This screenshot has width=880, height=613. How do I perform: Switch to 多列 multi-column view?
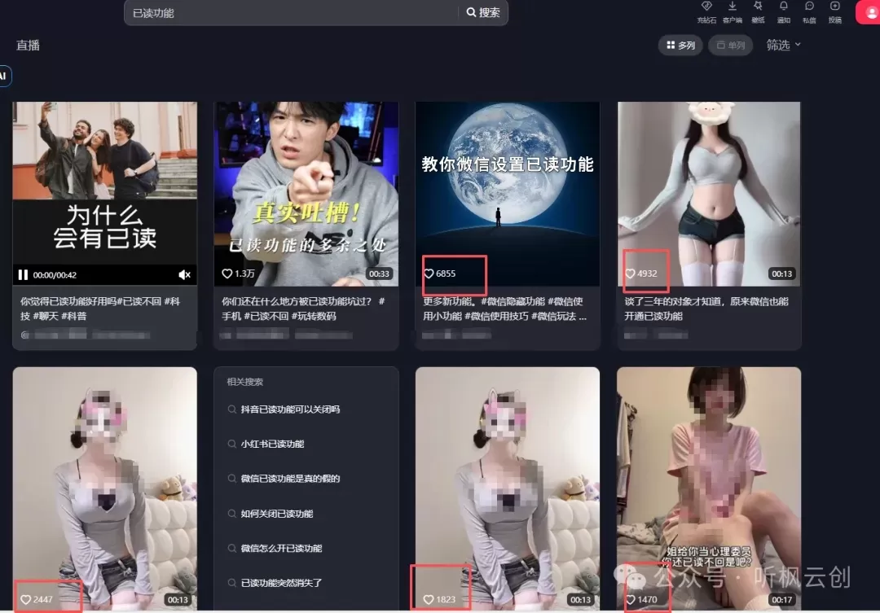coord(680,46)
